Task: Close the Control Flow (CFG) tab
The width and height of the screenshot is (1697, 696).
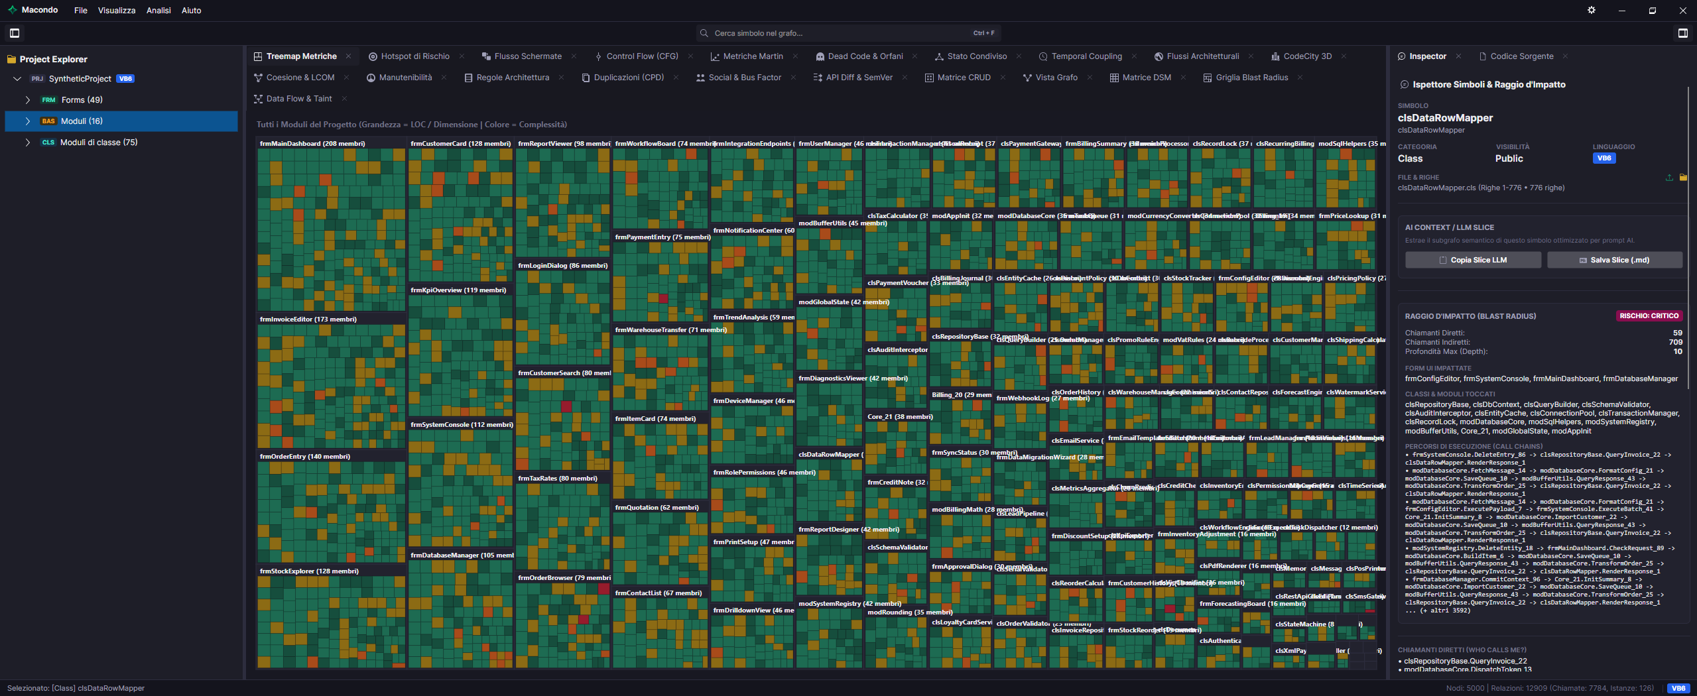Action: 690,56
